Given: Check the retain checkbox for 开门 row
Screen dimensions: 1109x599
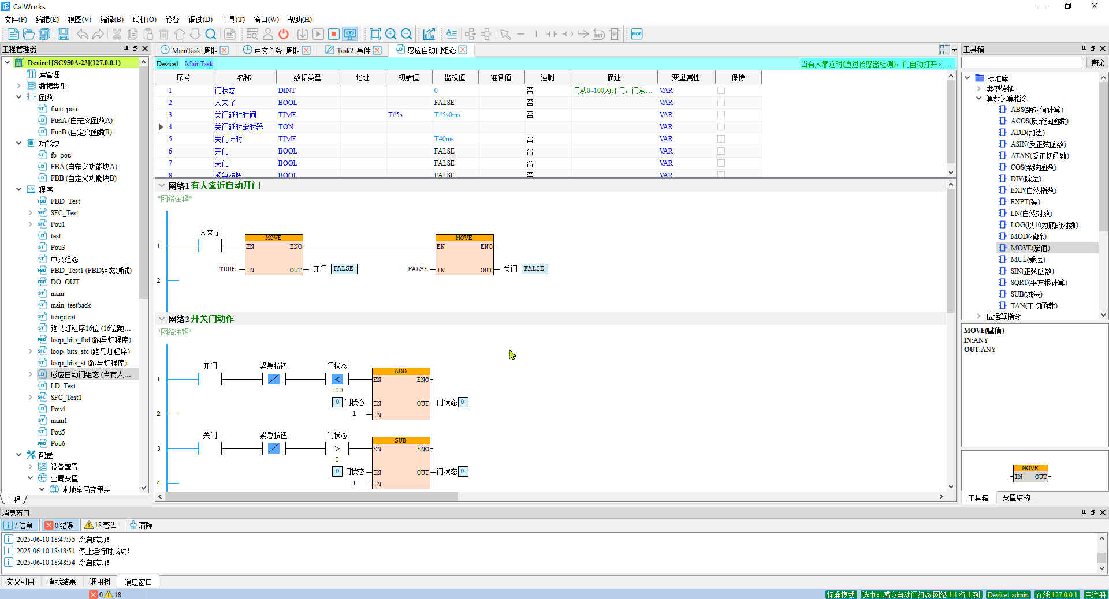Looking at the screenshot, I should pyautogui.click(x=721, y=151).
